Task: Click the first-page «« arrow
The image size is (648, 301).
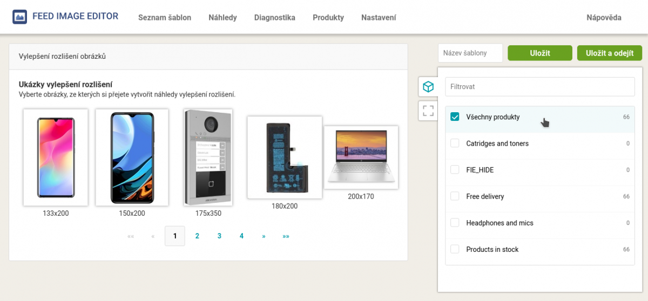Action: coord(131,236)
